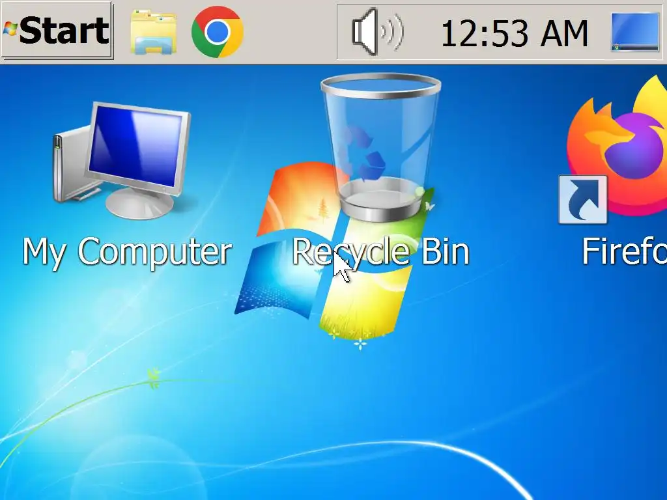Open Google Chrome from the taskbar
Image resolution: width=667 pixels, height=500 pixels.
click(x=218, y=32)
